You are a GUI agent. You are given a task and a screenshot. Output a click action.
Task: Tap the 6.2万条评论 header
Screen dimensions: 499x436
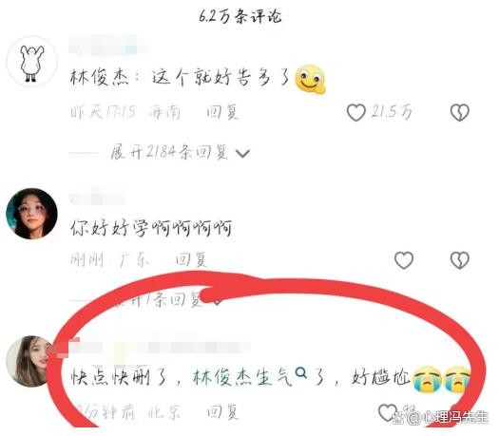point(240,16)
